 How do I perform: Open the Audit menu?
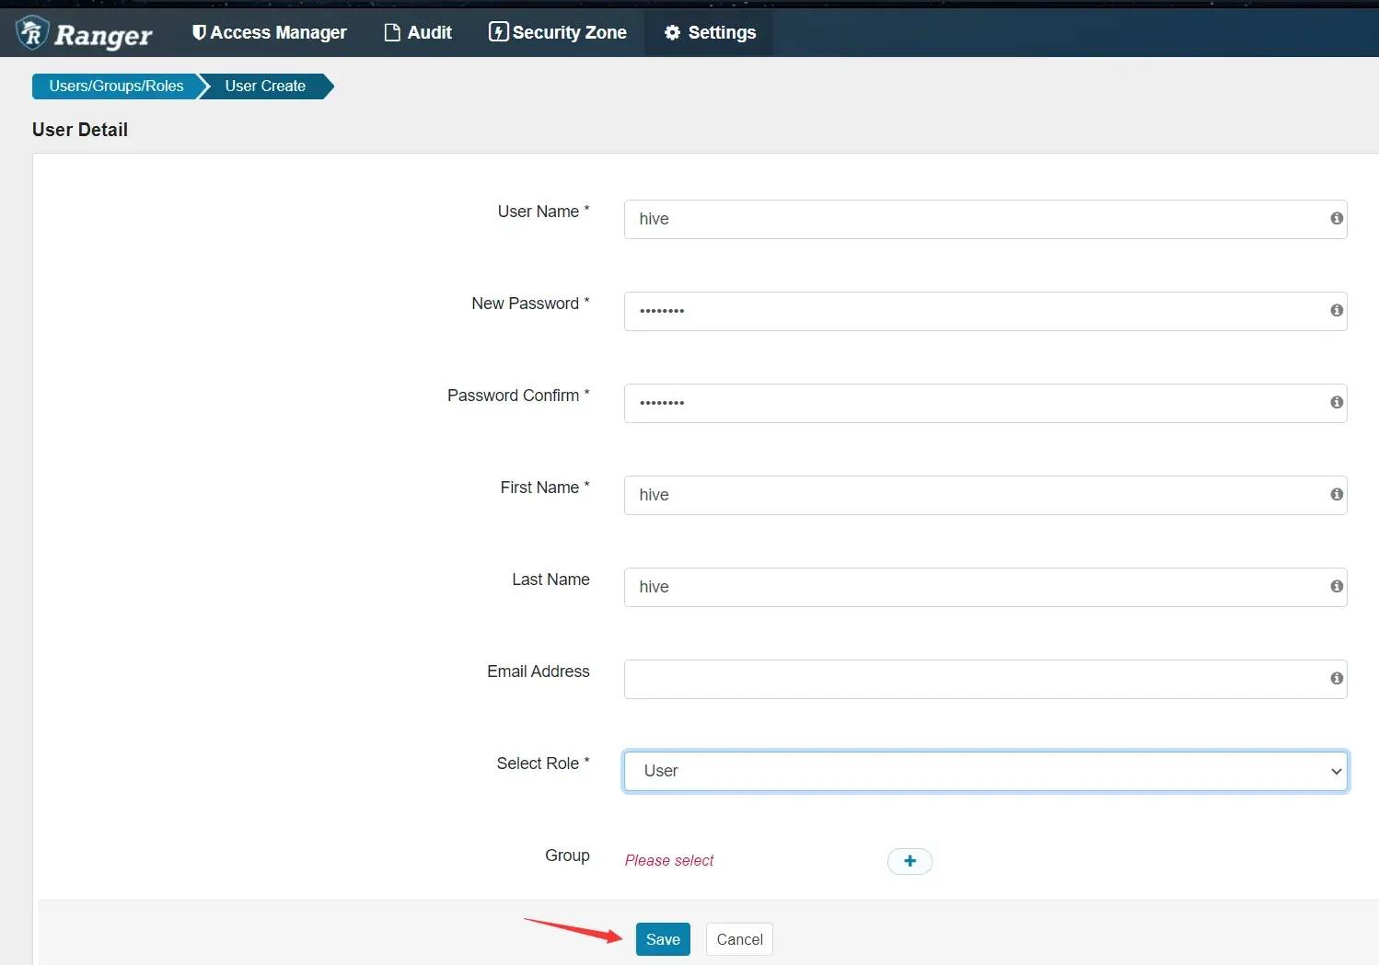pos(418,33)
